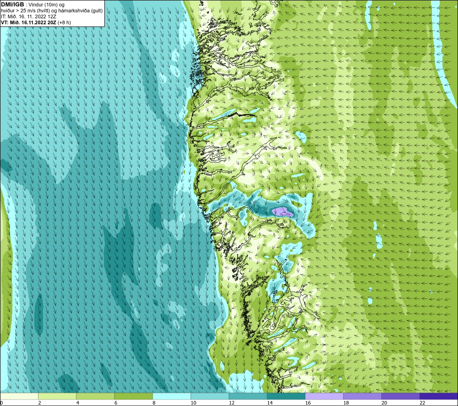The image size is (458, 406).
Task: Click the scale label "6"
Action: click(x=116, y=403)
